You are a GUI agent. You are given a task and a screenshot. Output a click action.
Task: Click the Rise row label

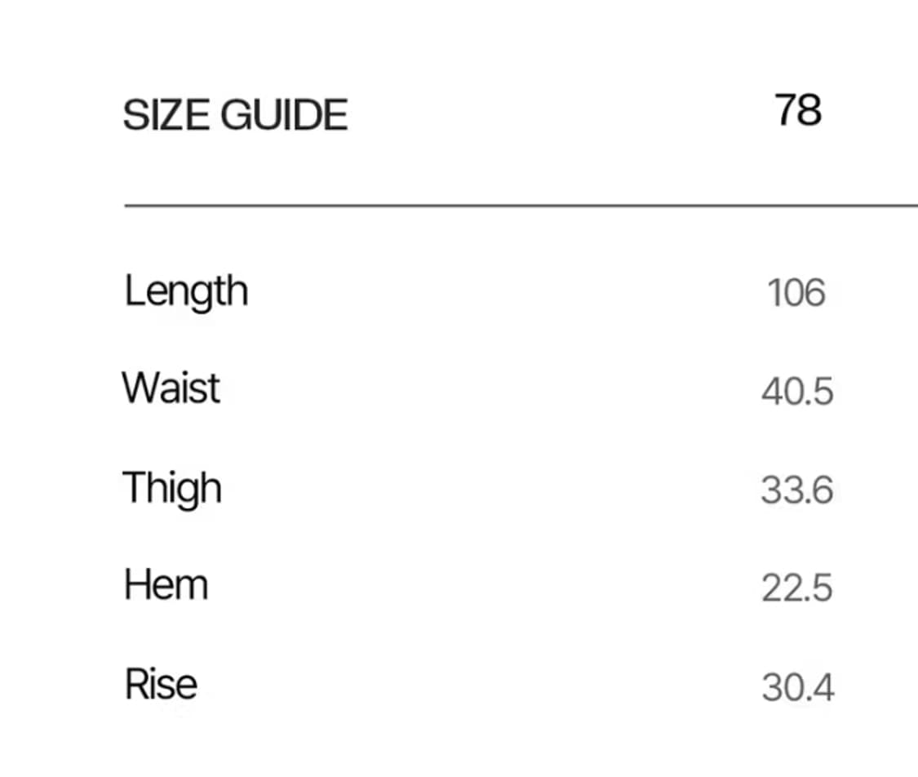click(161, 684)
